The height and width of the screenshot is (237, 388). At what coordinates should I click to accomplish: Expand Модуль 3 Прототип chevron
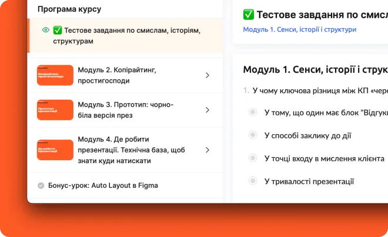208,110
